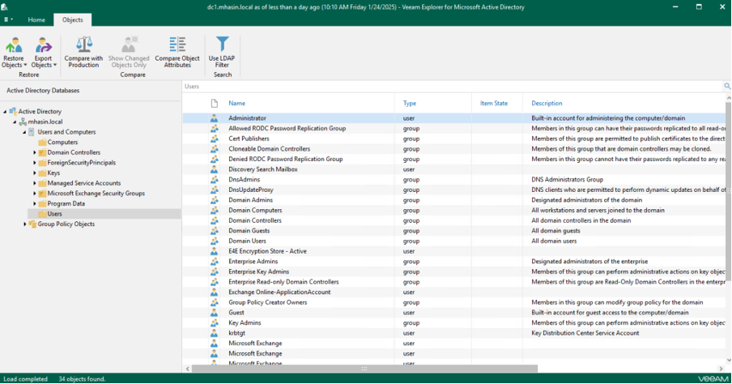
Task: Click the search magnifier icon
Action: pyautogui.click(x=727, y=86)
